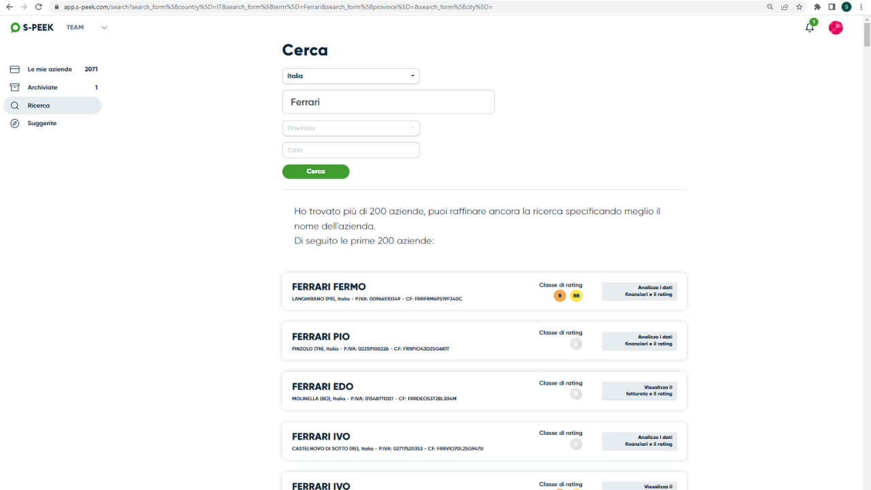Click the S-PEEK logo

pos(32,28)
